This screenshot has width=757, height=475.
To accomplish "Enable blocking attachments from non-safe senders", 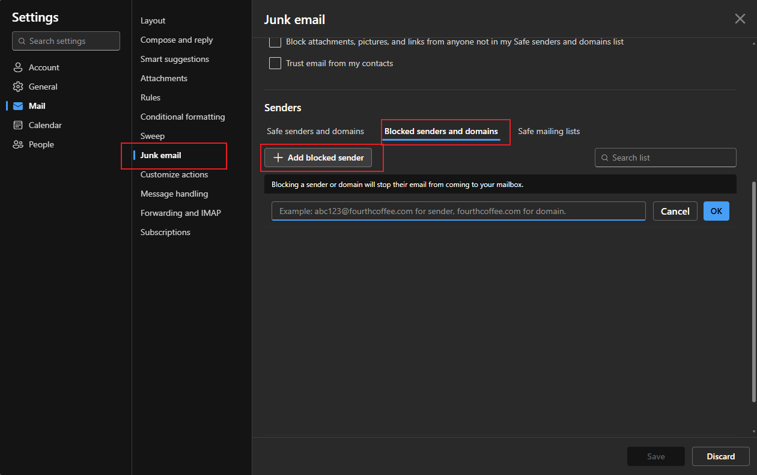I will coord(275,41).
